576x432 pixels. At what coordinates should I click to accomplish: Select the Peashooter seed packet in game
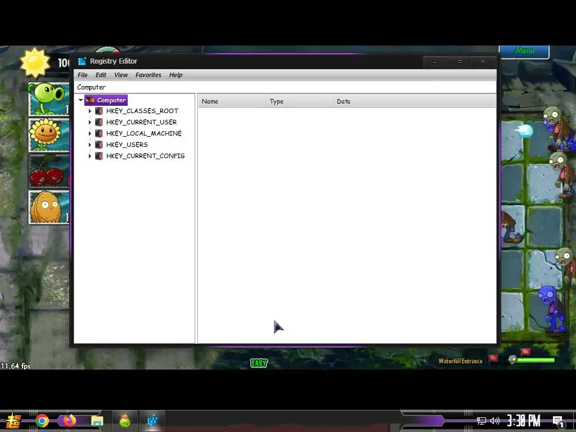point(49,99)
